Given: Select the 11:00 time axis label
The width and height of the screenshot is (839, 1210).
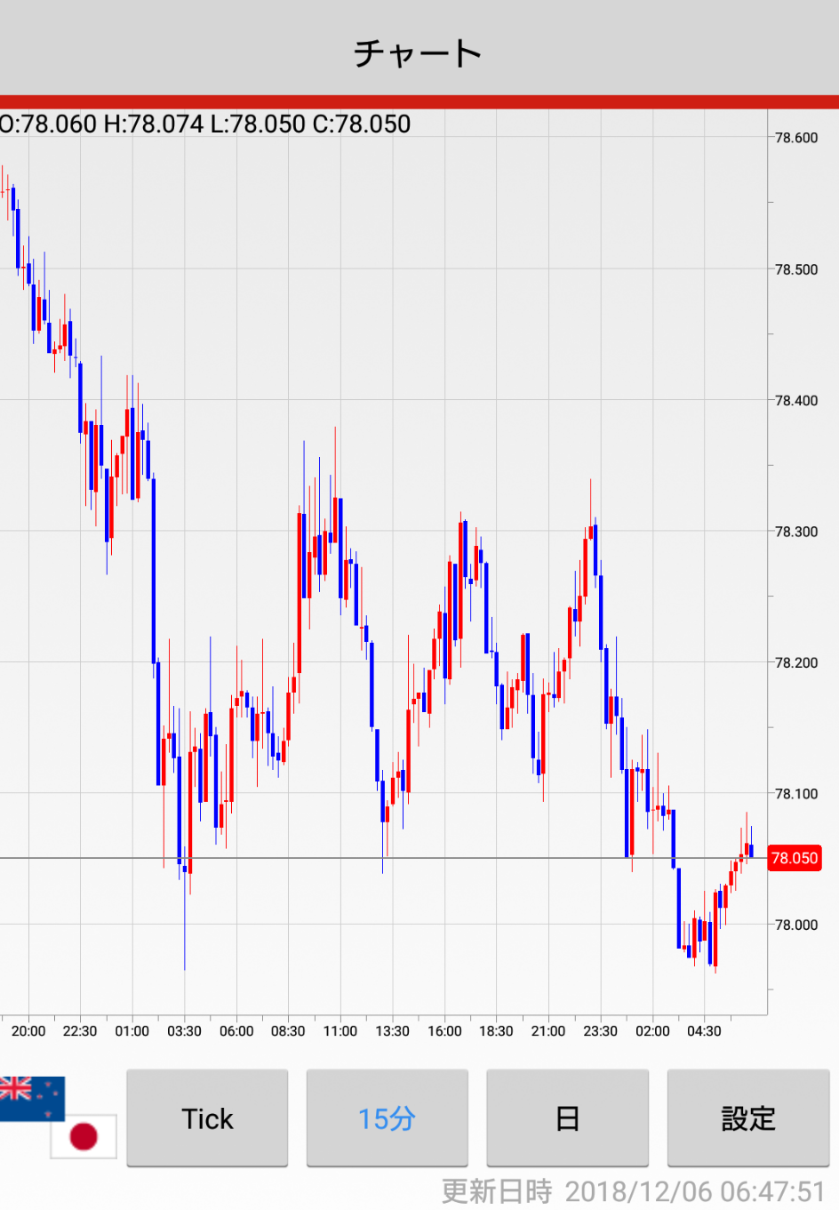Looking at the screenshot, I should point(340,1031).
